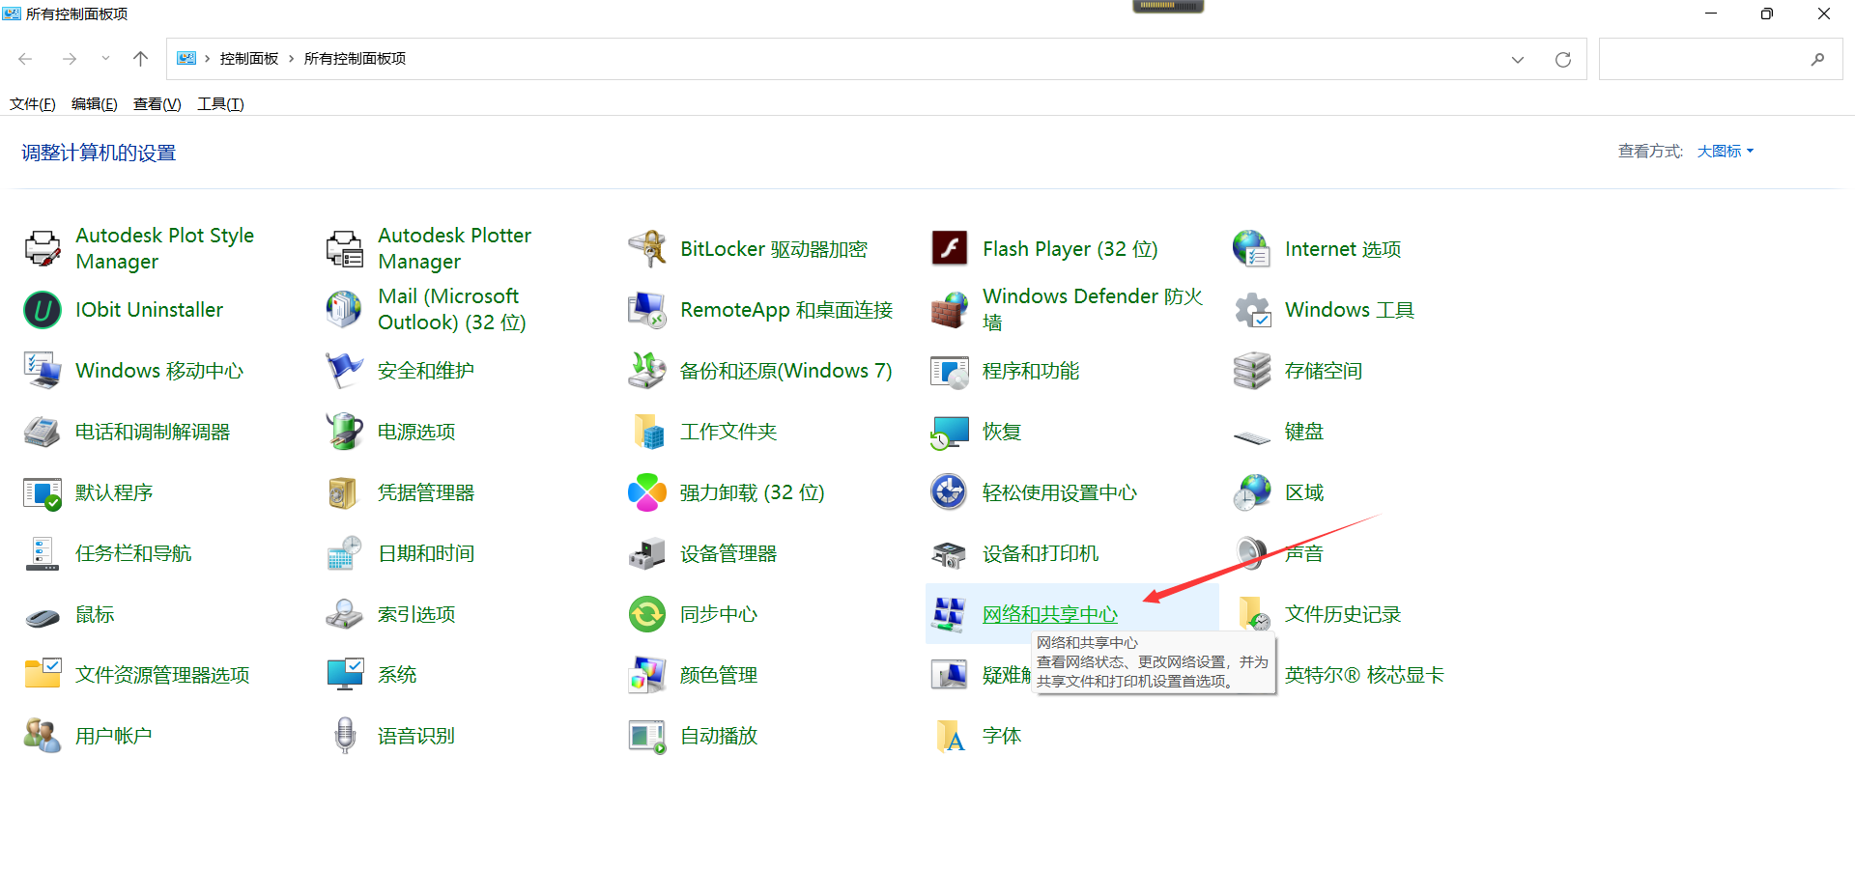Open the 字体 folder icon
Image resolution: width=1855 pixels, height=869 pixels.
coord(950,736)
